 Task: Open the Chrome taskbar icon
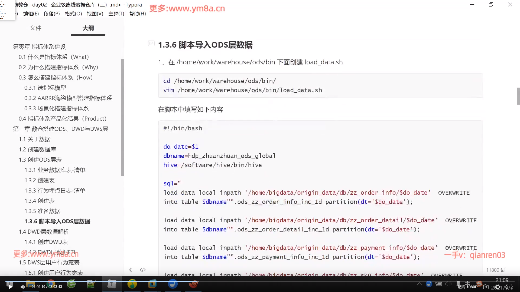(x=51, y=283)
